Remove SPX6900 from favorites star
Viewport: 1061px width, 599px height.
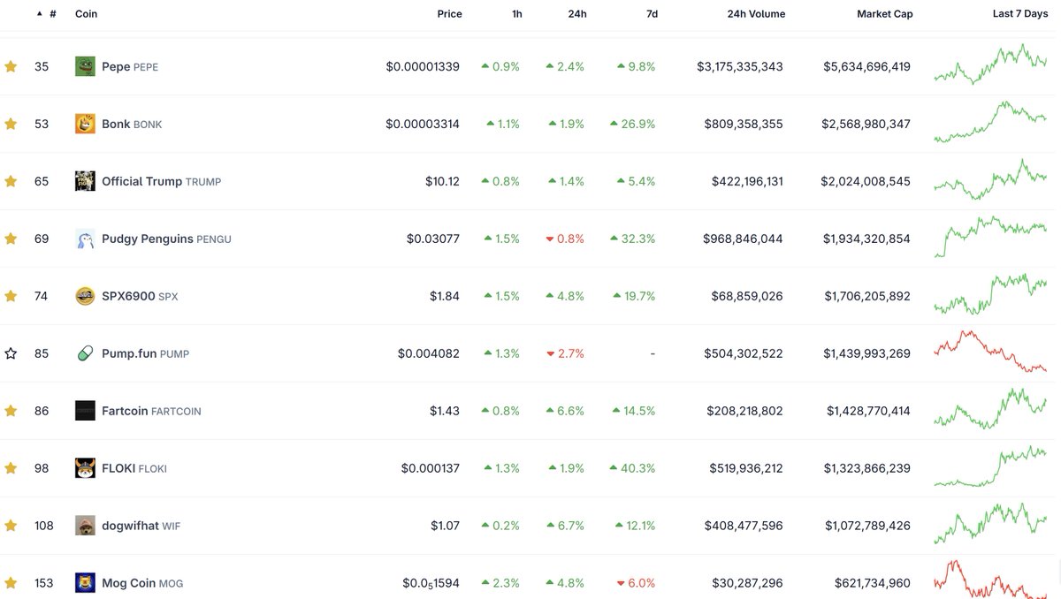point(11,296)
